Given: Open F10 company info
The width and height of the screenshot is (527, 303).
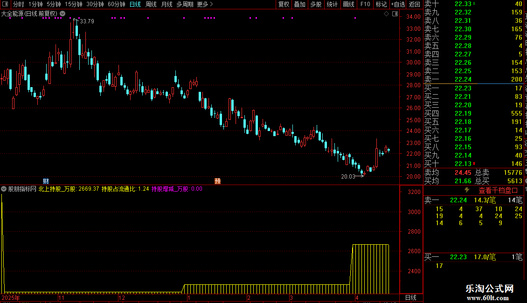Looking at the screenshot, I should pyautogui.click(x=365, y=4).
